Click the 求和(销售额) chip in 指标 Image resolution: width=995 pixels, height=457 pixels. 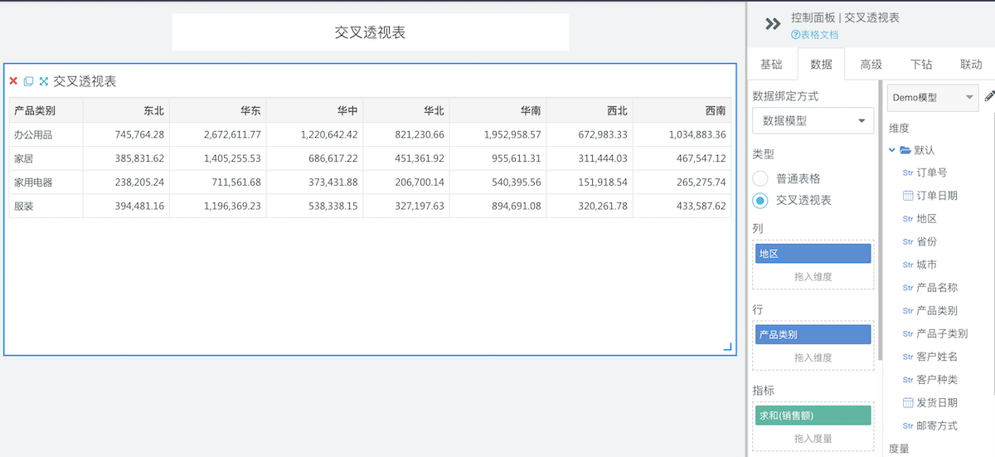813,415
